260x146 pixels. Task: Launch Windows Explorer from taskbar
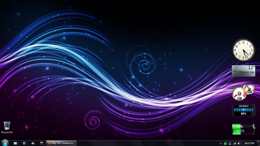tap(16, 143)
